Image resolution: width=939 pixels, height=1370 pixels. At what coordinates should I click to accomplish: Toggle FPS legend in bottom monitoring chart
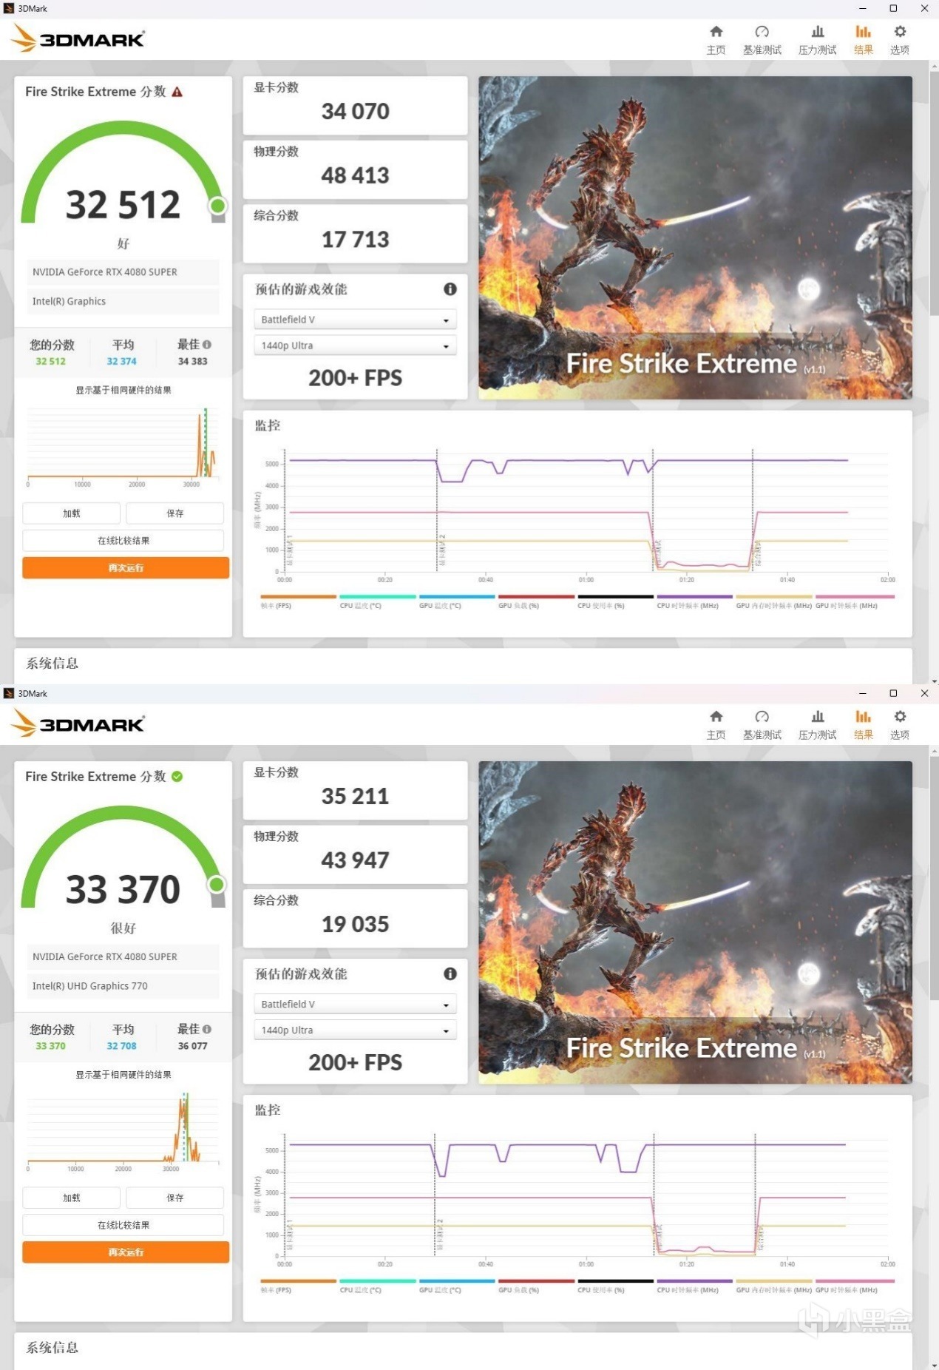point(298,1286)
